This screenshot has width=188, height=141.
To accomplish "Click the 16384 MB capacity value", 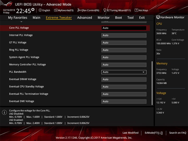I will (162, 83).
